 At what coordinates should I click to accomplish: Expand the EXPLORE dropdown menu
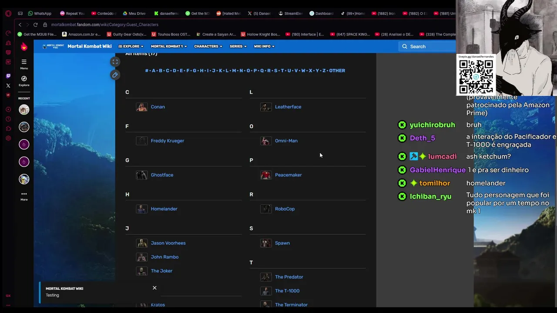coord(131,47)
